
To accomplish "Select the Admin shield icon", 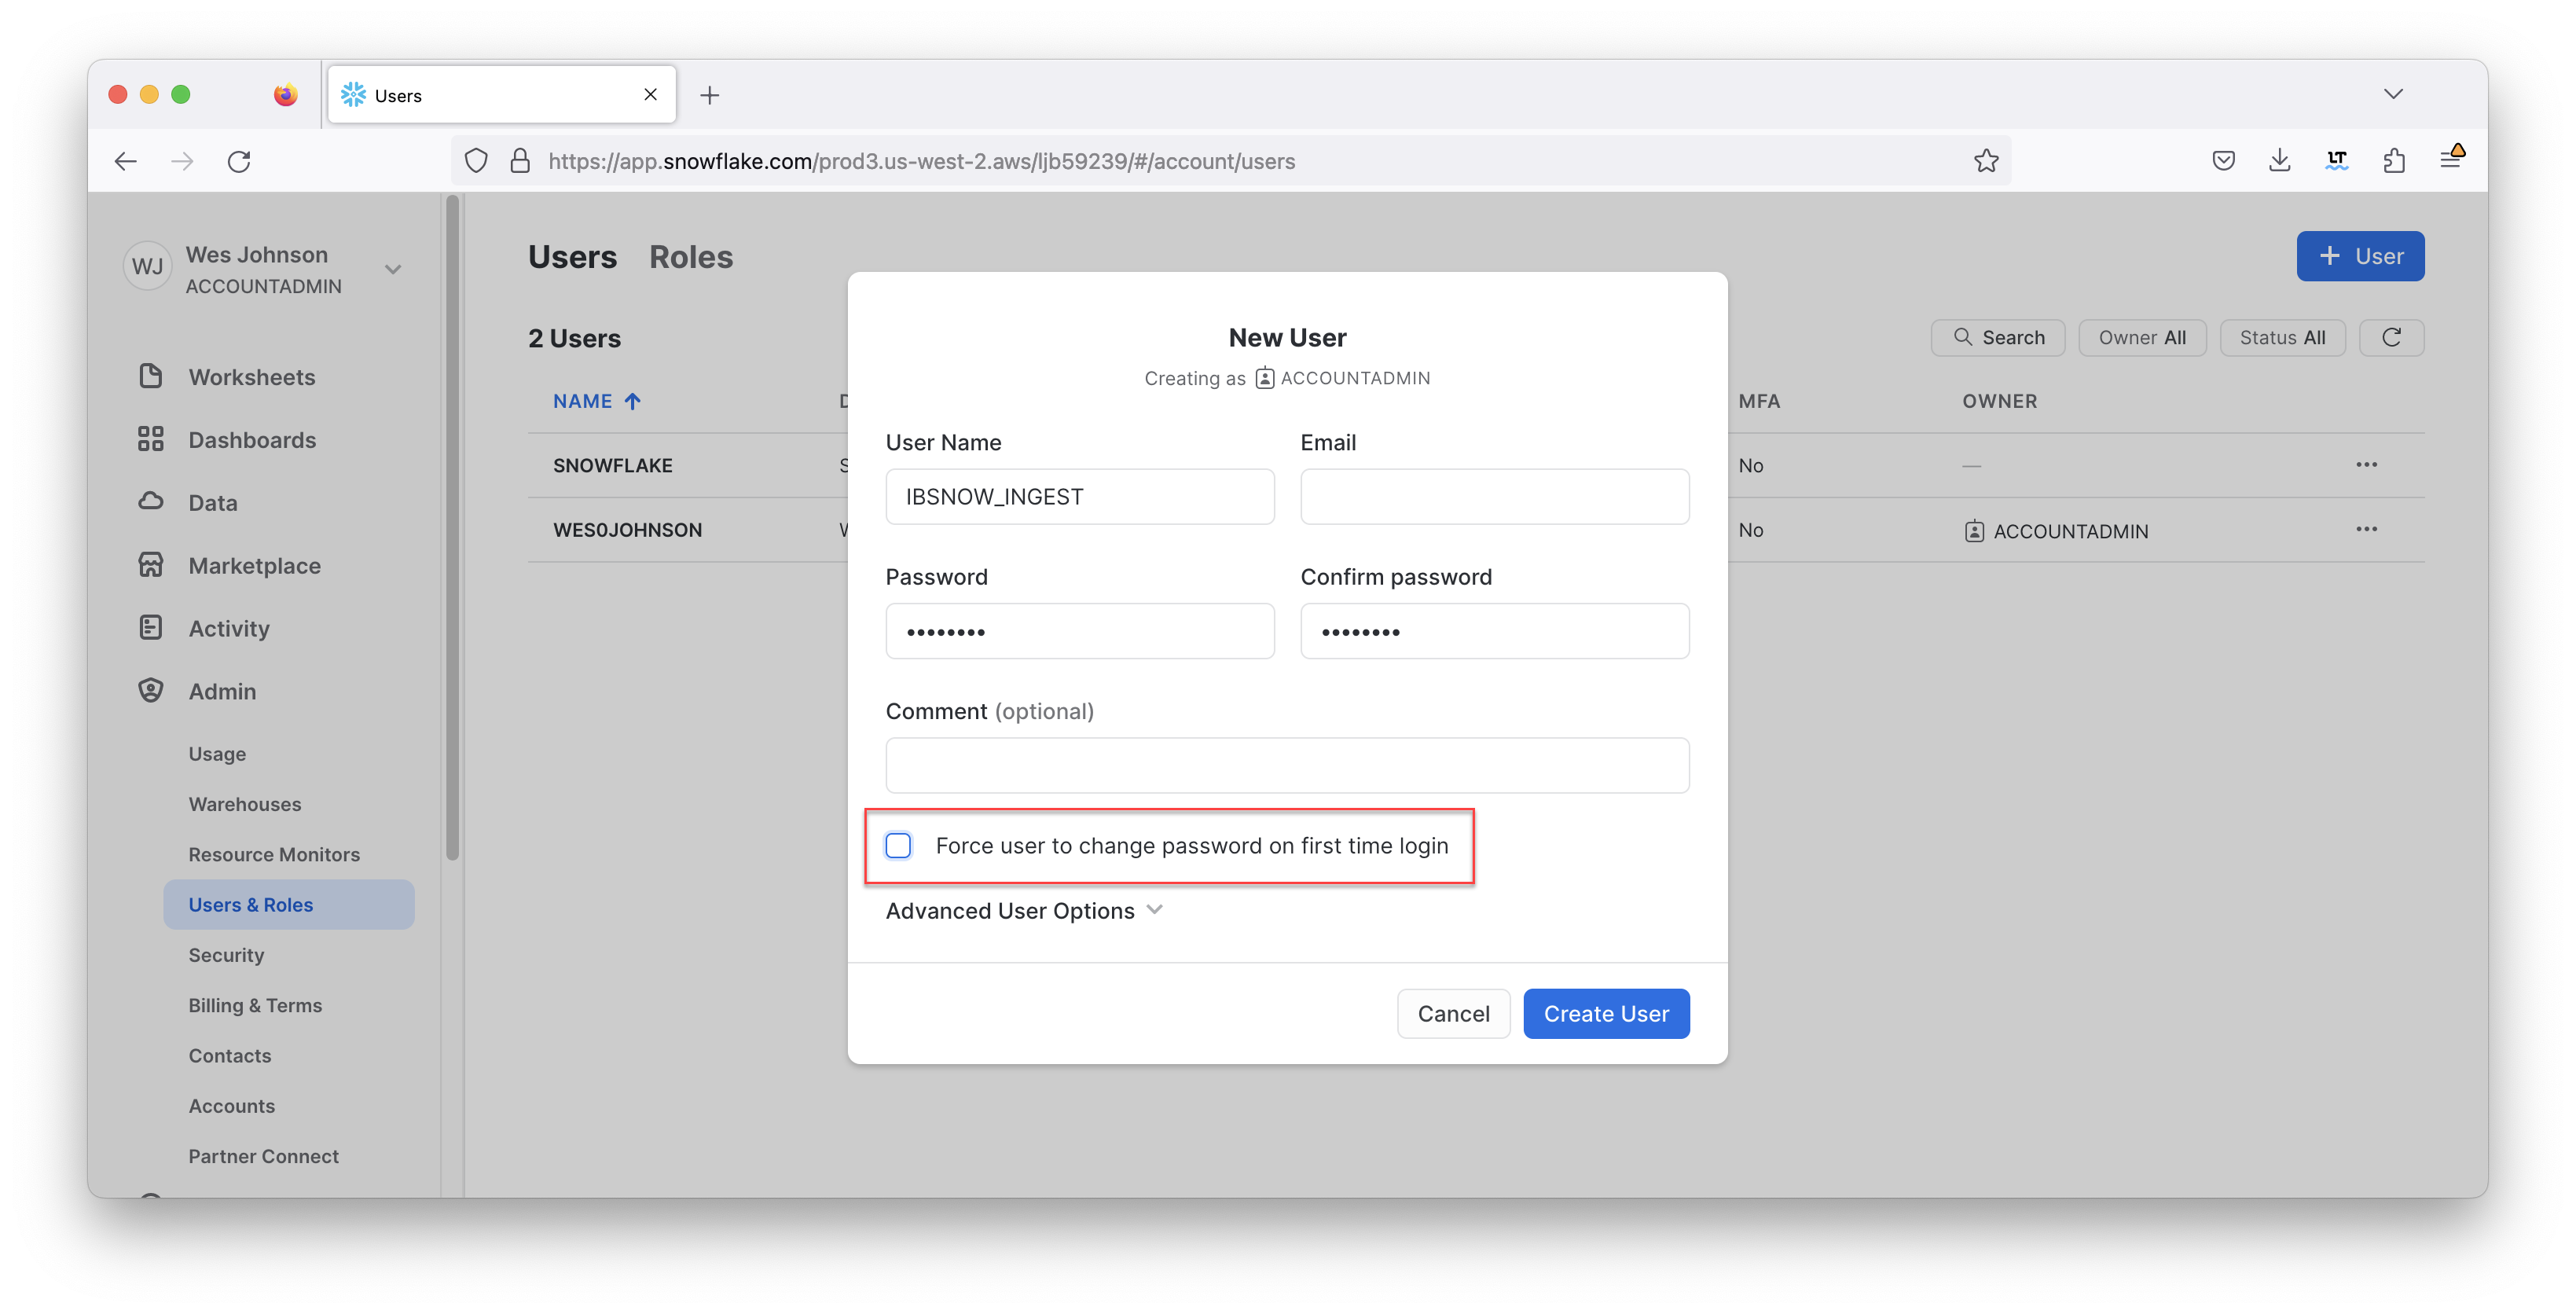I will (151, 691).
